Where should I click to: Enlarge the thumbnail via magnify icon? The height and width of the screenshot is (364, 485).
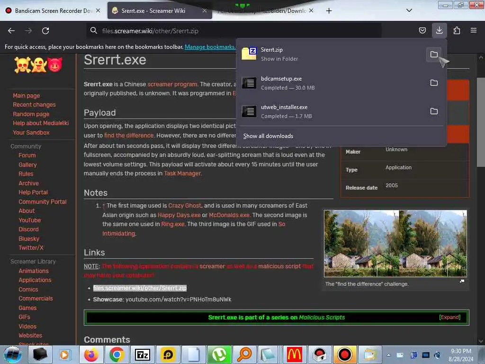point(462,281)
